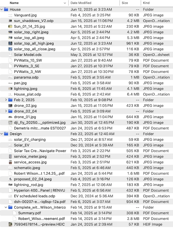The width and height of the screenshot is (173, 228).
Task: Click the Solar Model.ods file icon
Action: click(x=10, y=55)
